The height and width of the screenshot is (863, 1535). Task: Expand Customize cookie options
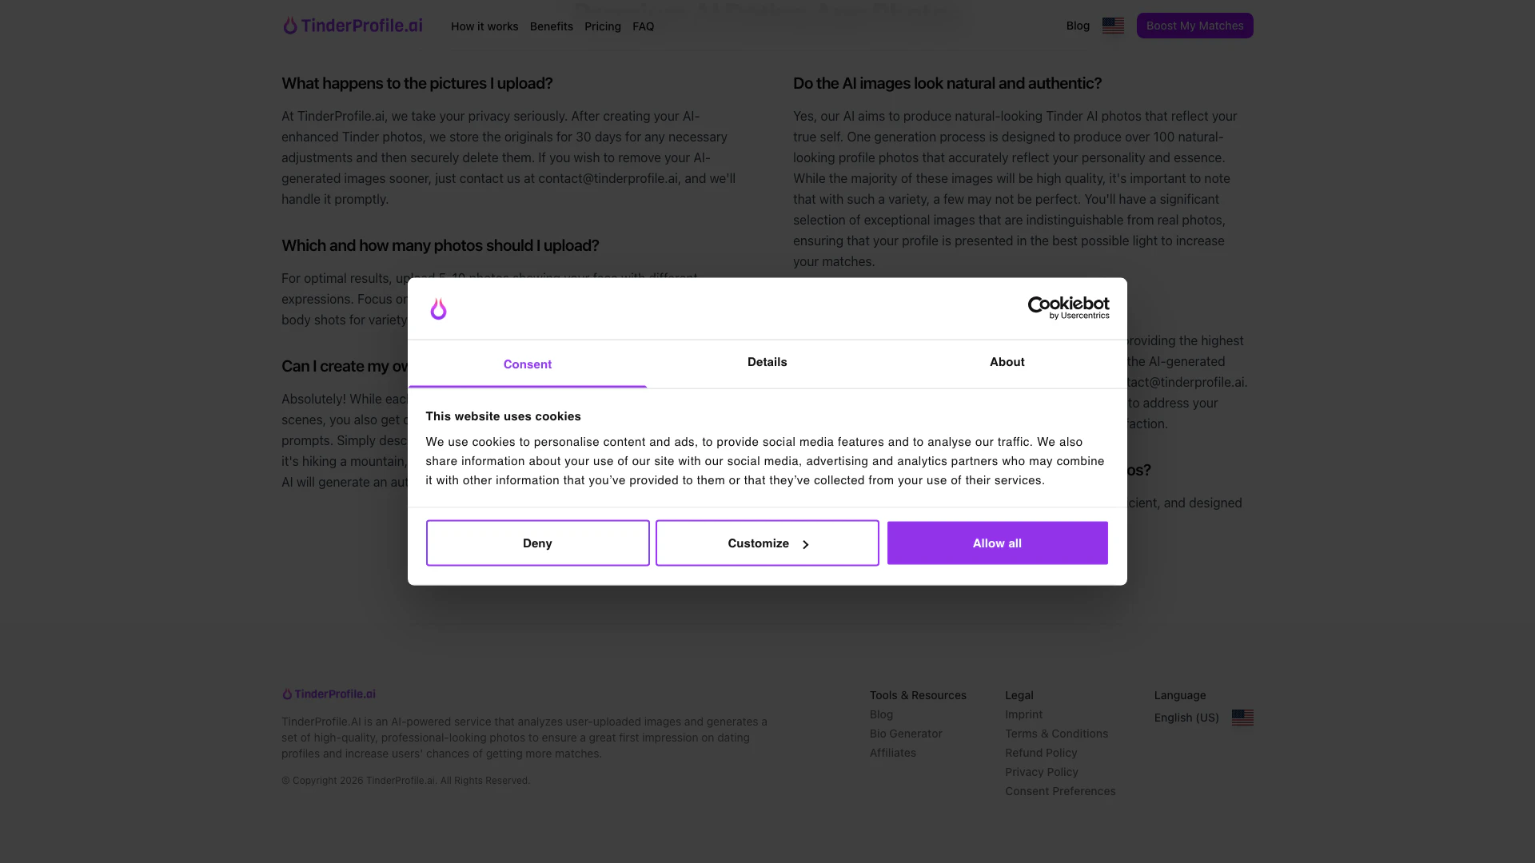pyautogui.click(x=767, y=543)
